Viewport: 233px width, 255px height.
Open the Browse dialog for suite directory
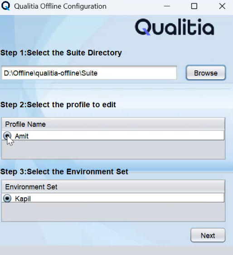[x=206, y=73]
